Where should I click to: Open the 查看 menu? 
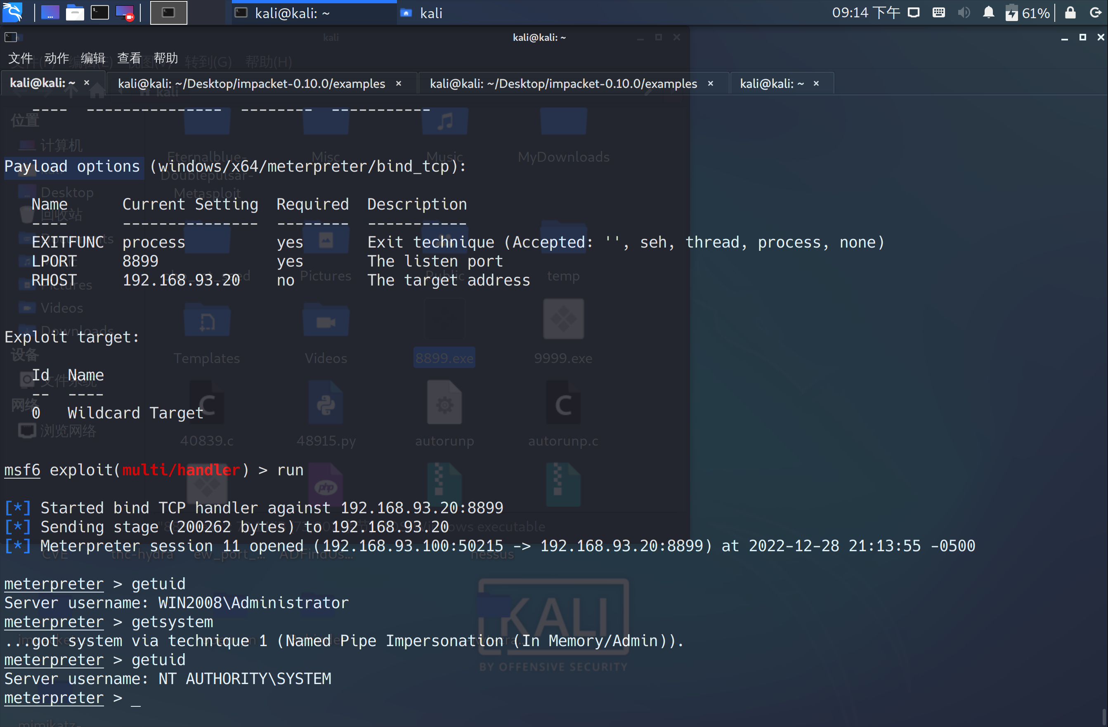click(x=129, y=58)
